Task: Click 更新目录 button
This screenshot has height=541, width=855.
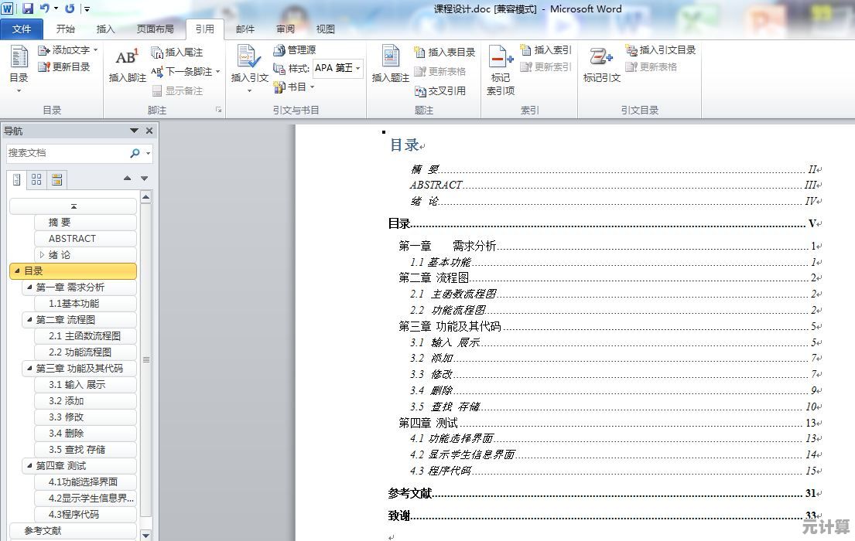Action: [64, 67]
